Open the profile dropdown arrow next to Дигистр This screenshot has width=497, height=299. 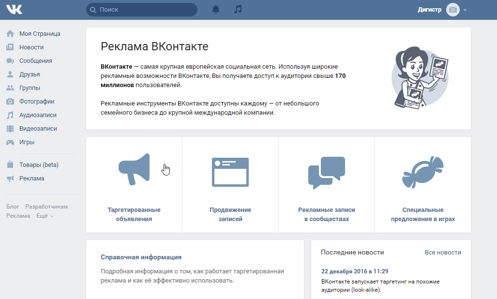(466, 9)
